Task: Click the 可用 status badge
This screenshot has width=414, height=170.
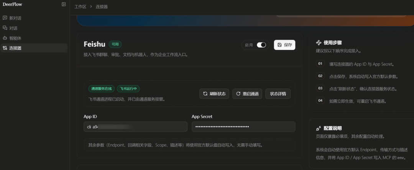Action: click(x=115, y=44)
